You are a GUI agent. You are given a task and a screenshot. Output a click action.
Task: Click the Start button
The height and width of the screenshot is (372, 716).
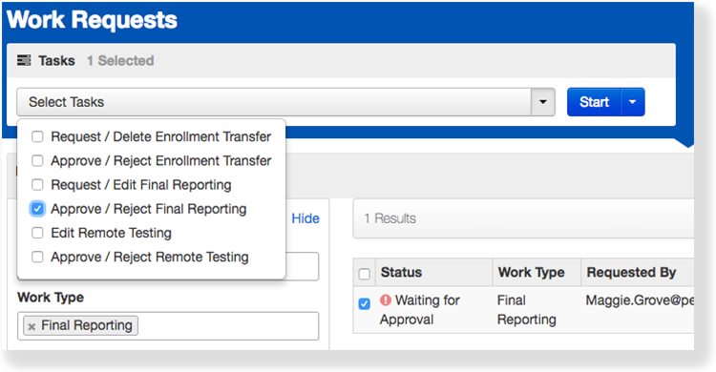pos(594,102)
